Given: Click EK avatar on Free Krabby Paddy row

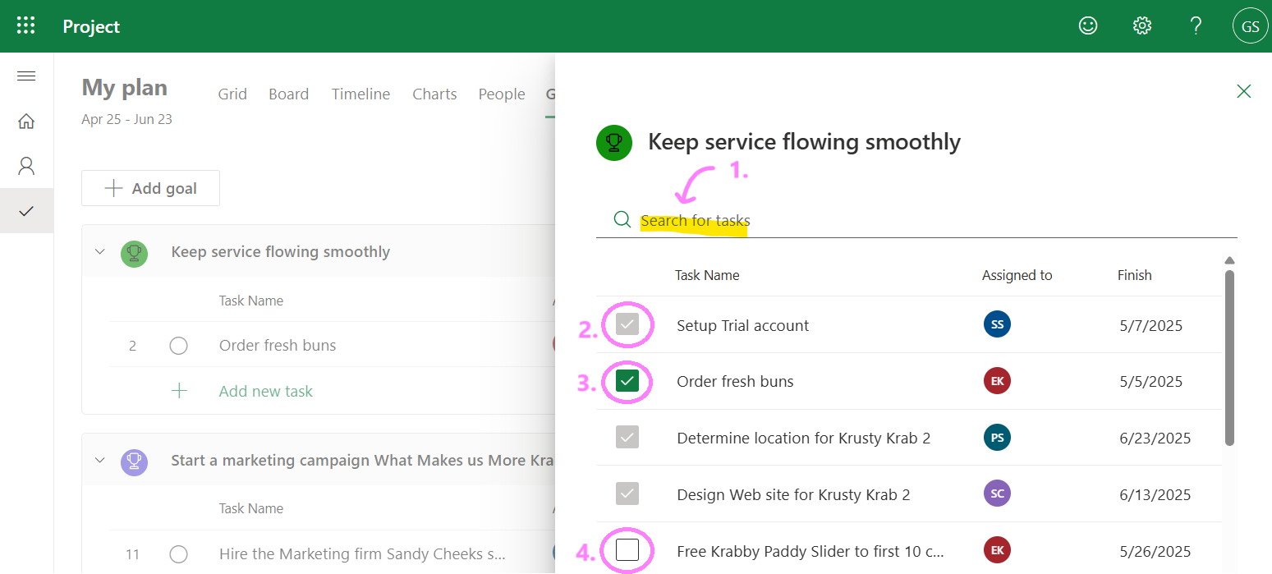Looking at the screenshot, I should pyautogui.click(x=997, y=550).
